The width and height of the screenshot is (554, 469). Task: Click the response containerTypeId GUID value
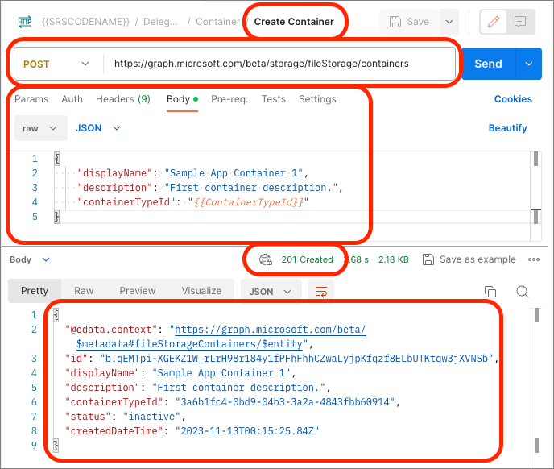(x=285, y=402)
